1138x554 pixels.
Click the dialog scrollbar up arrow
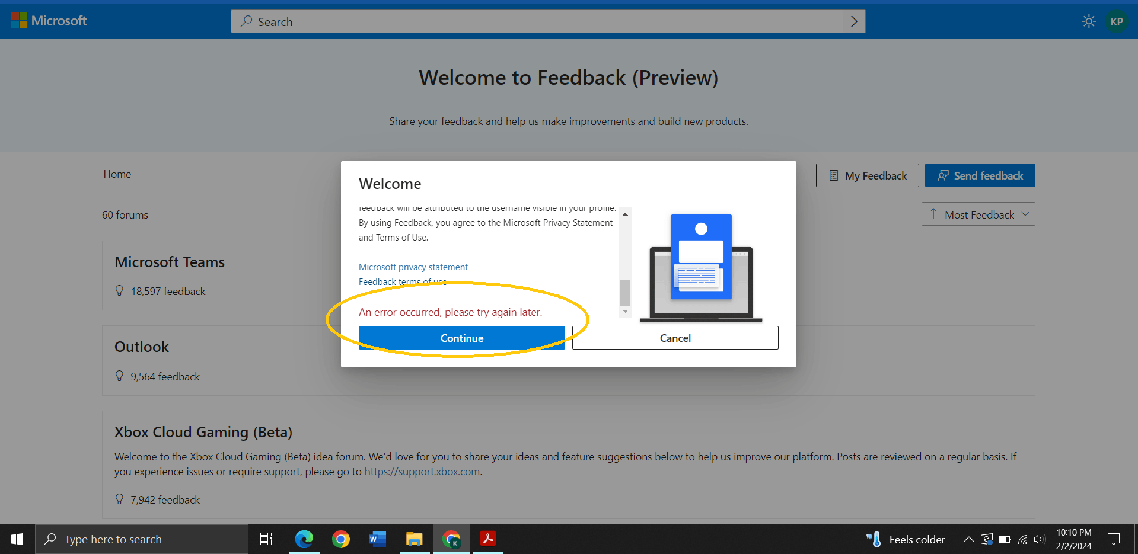pyautogui.click(x=625, y=214)
